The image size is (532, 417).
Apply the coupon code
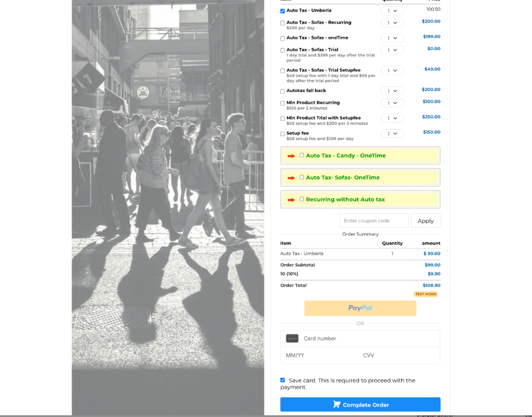425,221
